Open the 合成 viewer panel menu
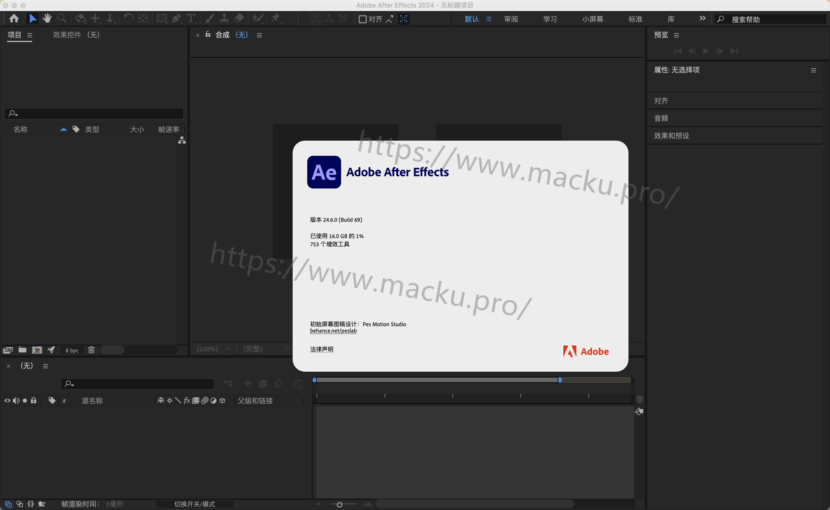Image resolution: width=830 pixels, height=510 pixels. coord(259,35)
